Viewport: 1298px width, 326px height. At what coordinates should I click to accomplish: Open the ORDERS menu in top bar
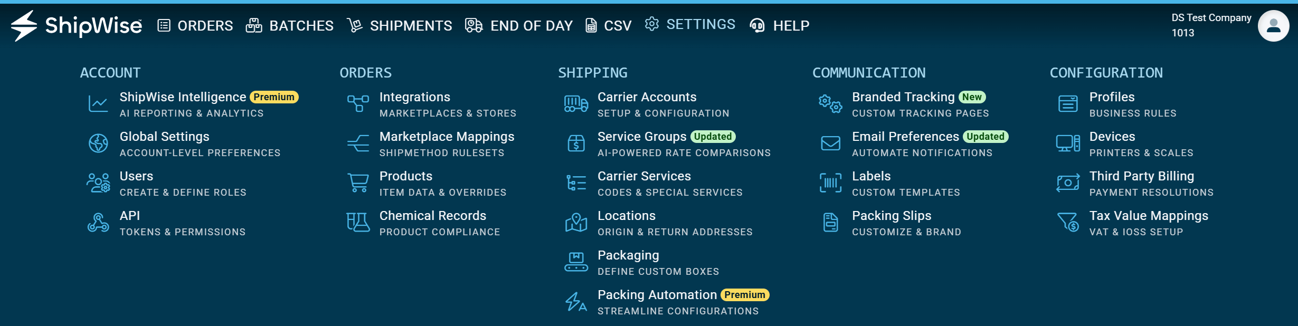[x=195, y=25]
